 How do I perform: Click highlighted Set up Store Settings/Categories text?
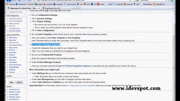[46, 45]
